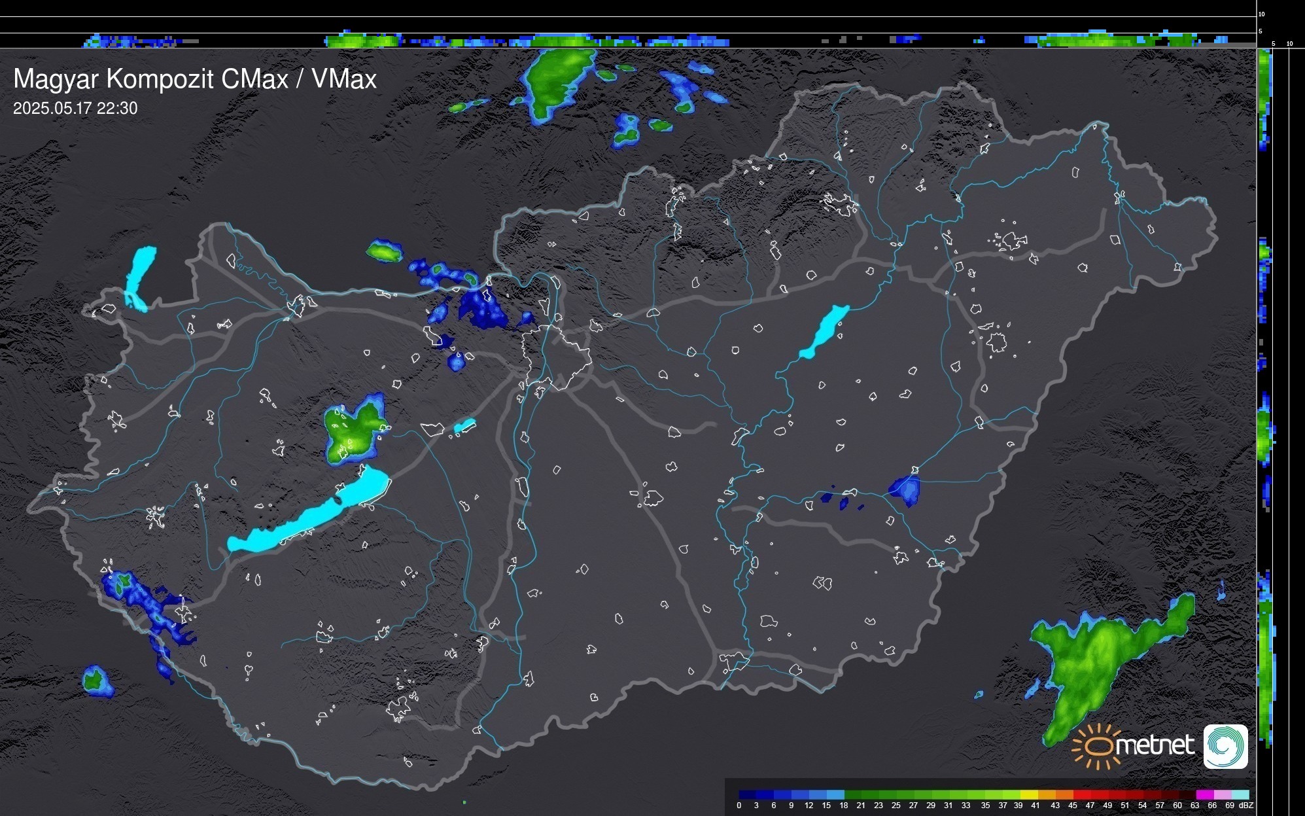Viewport: 1305px width, 816px height.
Task: Pick the yellow swatch on the dBZ scale
Action: click(1029, 795)
